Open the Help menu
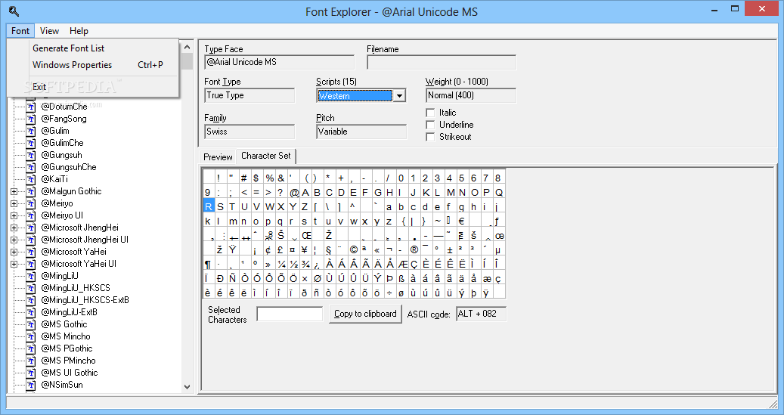This screenshot has width=784, height=415. [79, 30]
